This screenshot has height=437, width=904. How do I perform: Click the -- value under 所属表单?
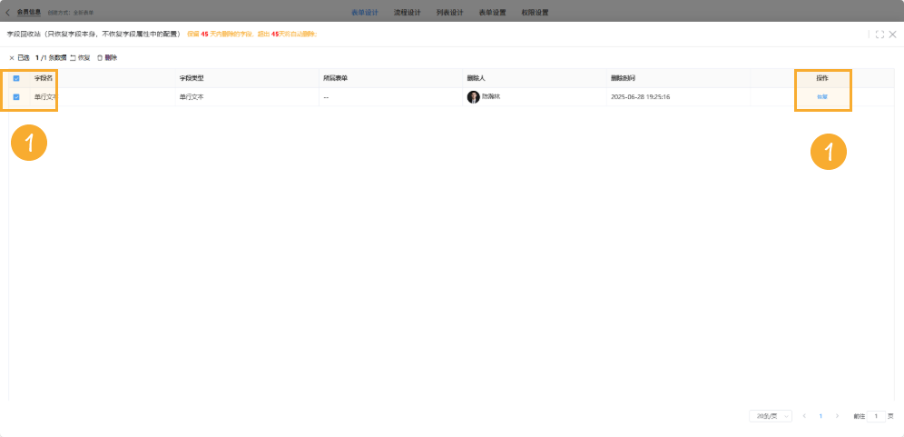tap(327, 97)
